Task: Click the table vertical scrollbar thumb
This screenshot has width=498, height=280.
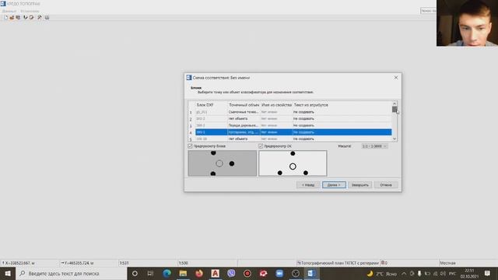Action: point(395,110)
